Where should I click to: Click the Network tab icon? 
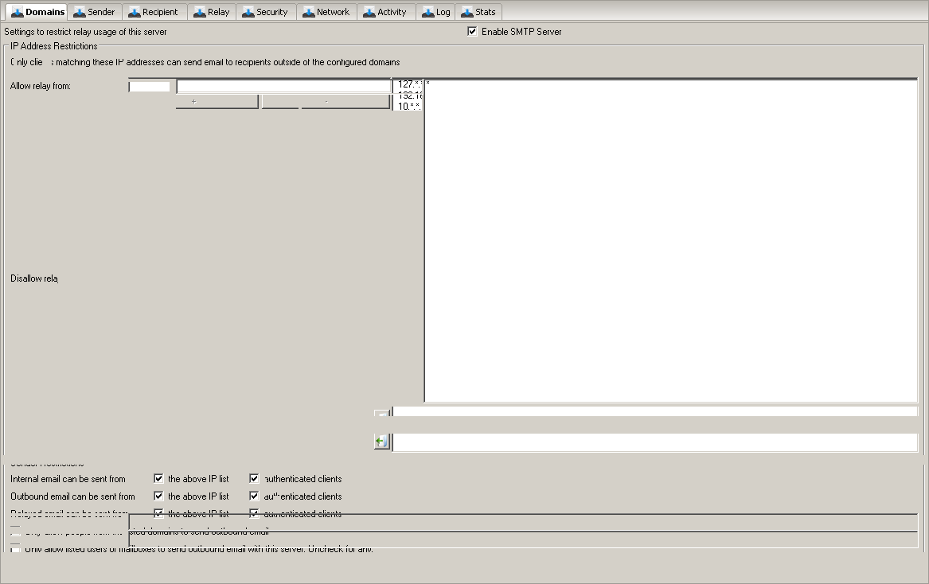309,12
